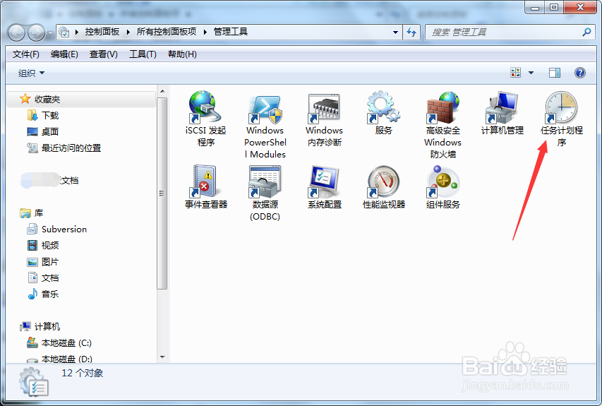Open the 系统配置 shortcut
Image resolution: width=602 pixels, height=406 pixels.
point(325,187)
